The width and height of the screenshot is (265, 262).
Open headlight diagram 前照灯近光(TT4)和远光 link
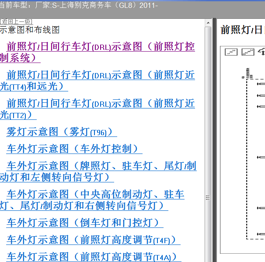pos(98,80)
